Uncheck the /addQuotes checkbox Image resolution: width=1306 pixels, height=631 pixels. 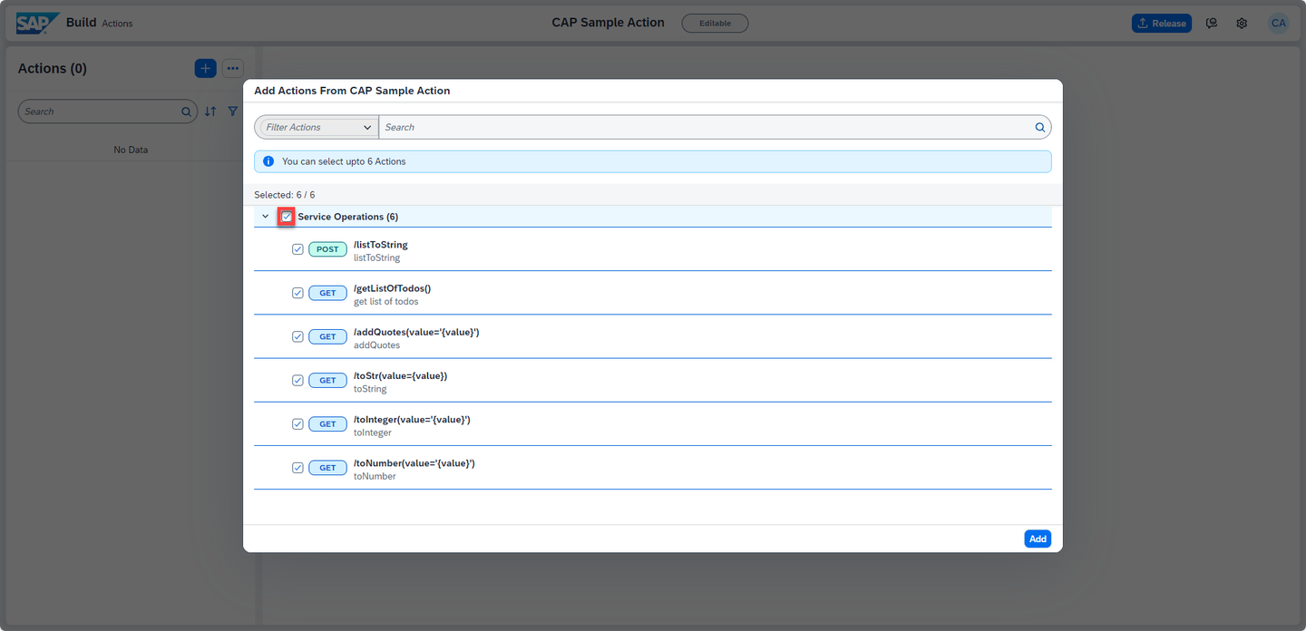click(x=297, y=336)
